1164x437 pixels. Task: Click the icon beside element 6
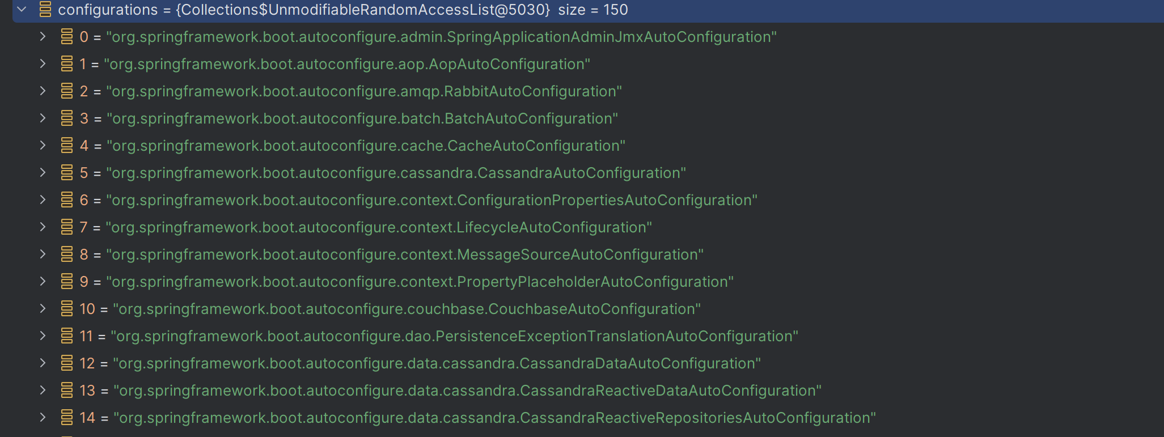pyautogui.click(x=67, y=200)
